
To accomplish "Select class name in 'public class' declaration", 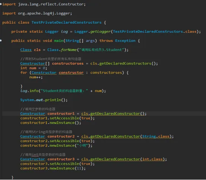I will point(67,22).
